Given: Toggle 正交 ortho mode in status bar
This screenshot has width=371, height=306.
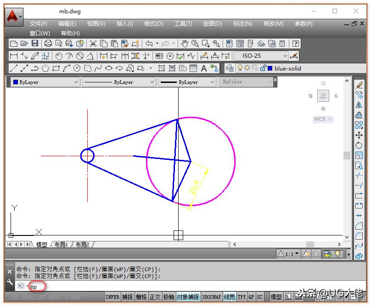Looking at the screenshot, I should pyautogui.click(x=155, y=297).
